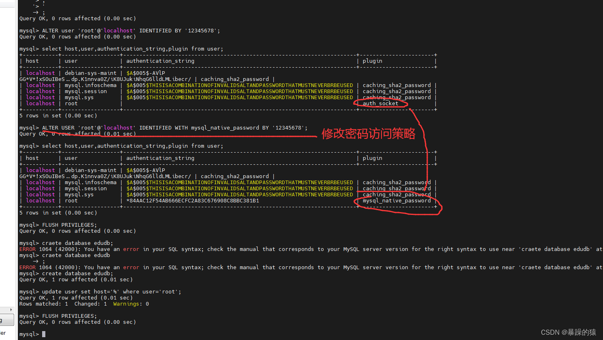Click 'Query OK, 1 row affected' under create database edudb
This screenshot has width=603, height=340.
click(76, 280)
